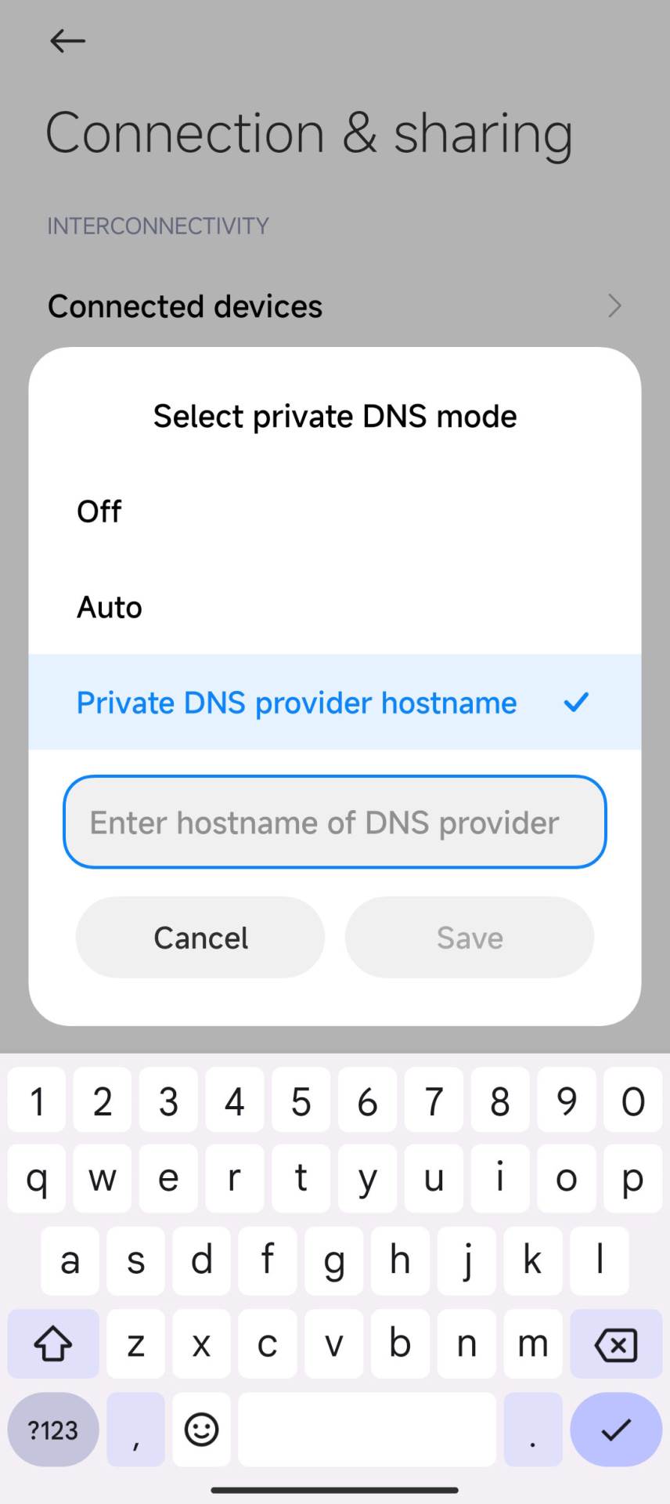Click the Save button
Image resolution: width=670 pixels, height=1504 pixels.
pos(470,938)
